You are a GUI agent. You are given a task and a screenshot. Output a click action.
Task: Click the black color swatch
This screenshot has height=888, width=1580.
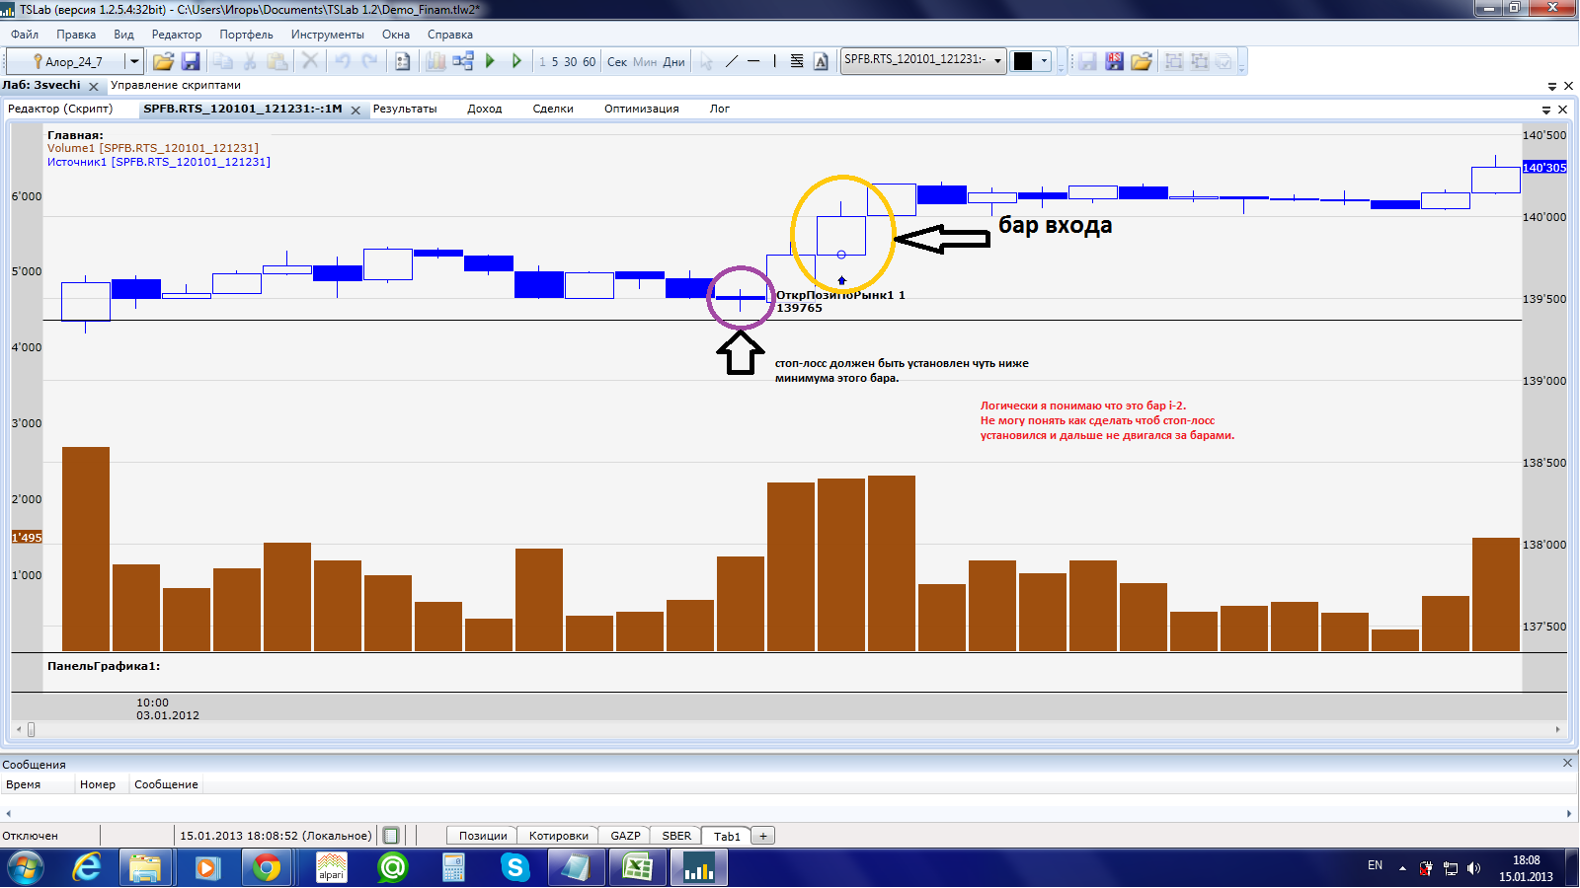pyautogui.click(x=1023, y=61)
